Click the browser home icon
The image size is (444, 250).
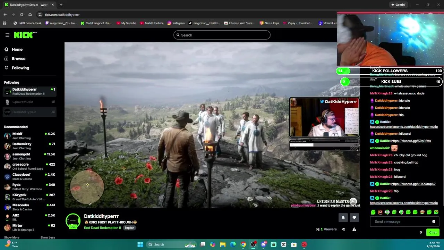30,15
